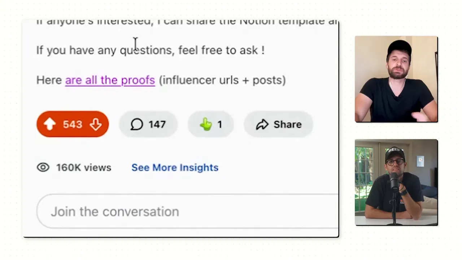Select the top webcam thumbnail of the capped speaker

tap(396, 79)
